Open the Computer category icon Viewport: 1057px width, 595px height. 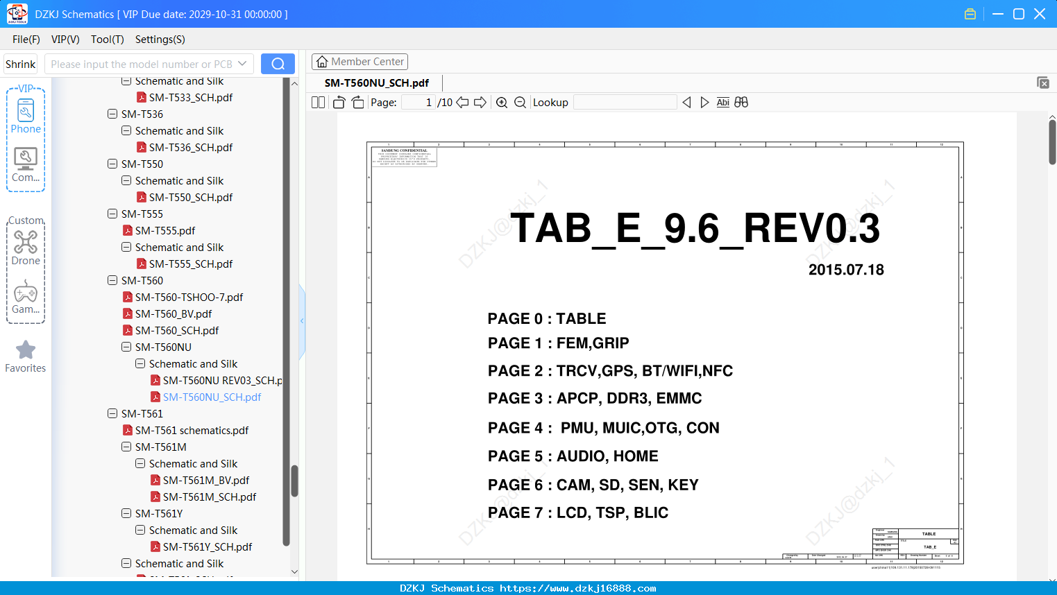[x=26, y=165]
